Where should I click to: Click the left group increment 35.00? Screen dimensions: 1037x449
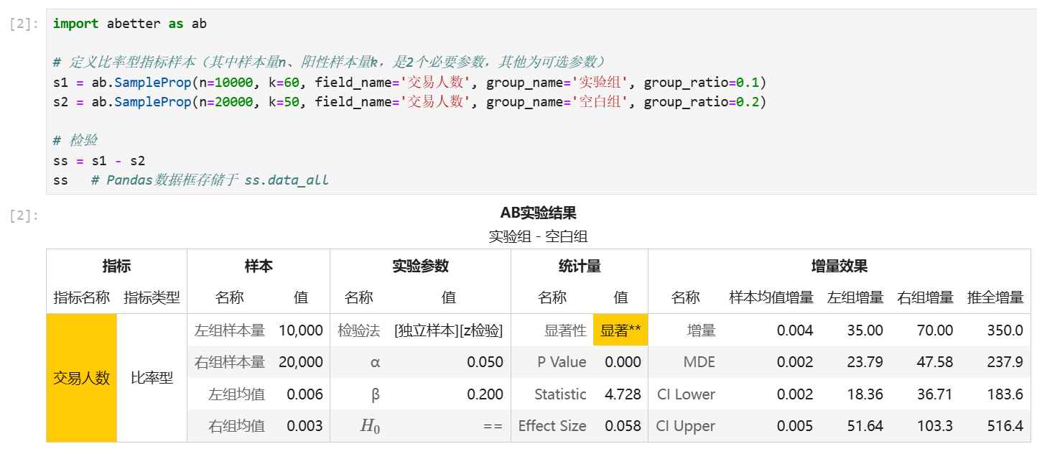tap(865, 330)
